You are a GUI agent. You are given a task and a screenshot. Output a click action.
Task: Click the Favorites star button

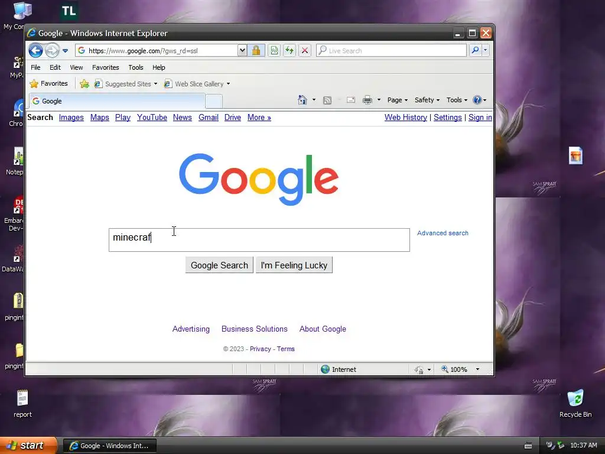click(x=49, y=83)
